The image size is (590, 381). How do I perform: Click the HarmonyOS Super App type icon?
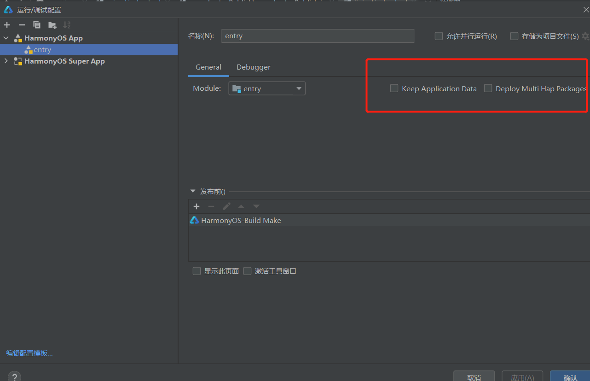coord(18,61)
